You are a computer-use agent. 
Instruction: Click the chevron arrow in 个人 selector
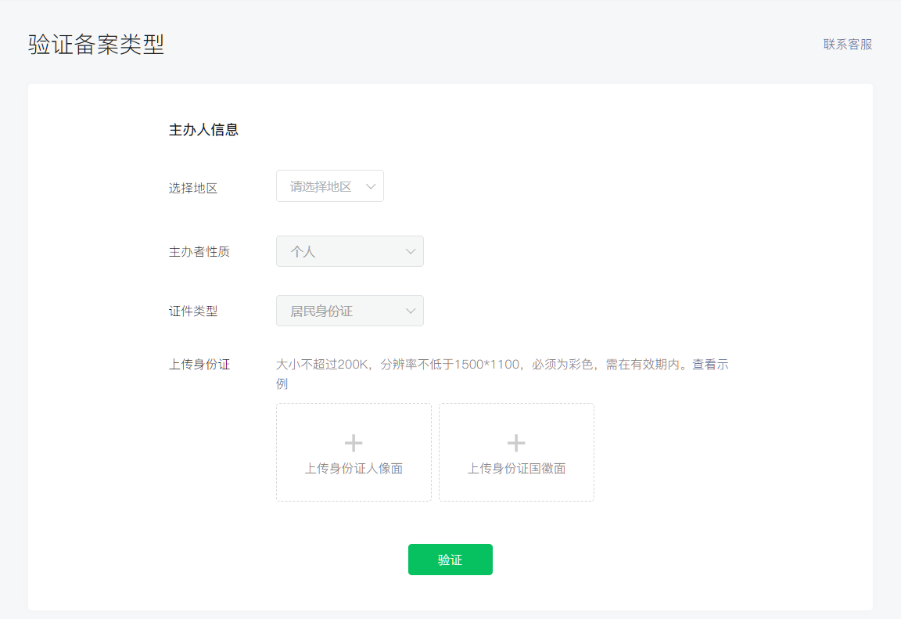pyautogui.click(x=411, y=251)
